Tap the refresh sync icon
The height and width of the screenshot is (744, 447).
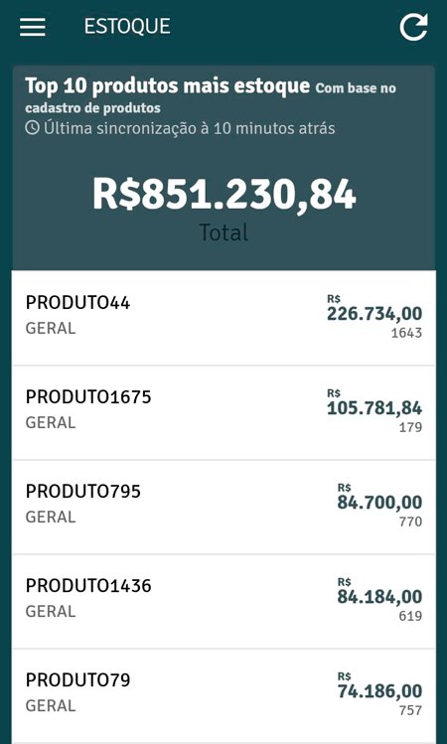(414, 27)
